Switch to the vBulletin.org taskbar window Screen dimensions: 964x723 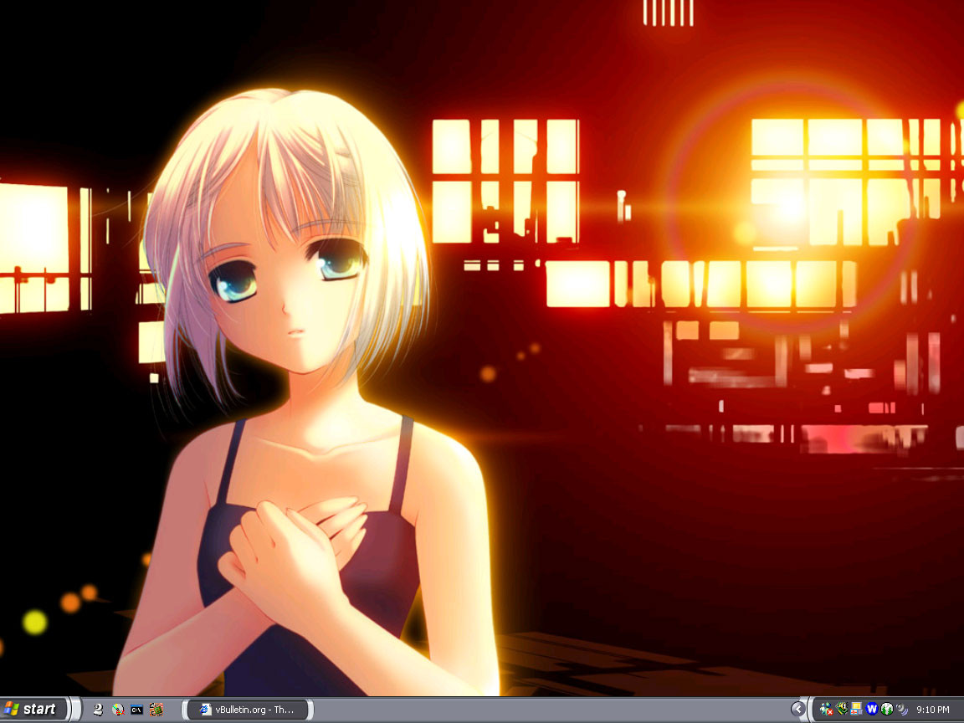click(248, 710)
